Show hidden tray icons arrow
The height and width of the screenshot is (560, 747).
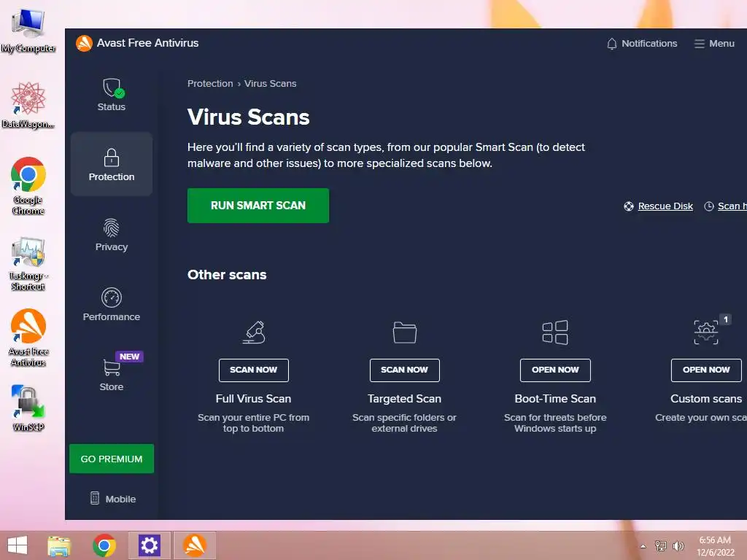pos(643,546)
